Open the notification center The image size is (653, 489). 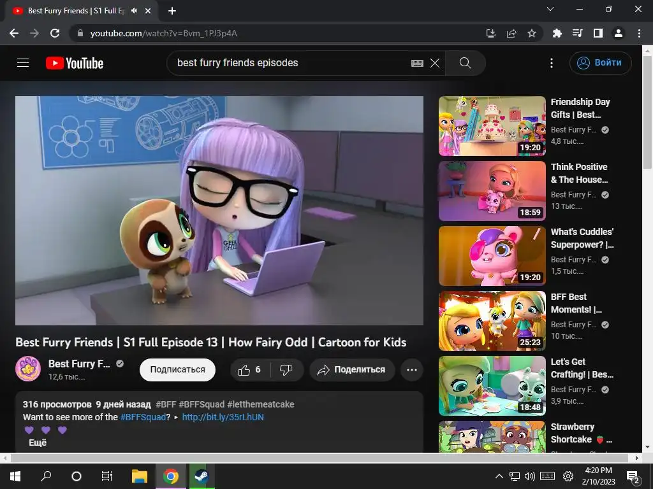pos(633,476)
